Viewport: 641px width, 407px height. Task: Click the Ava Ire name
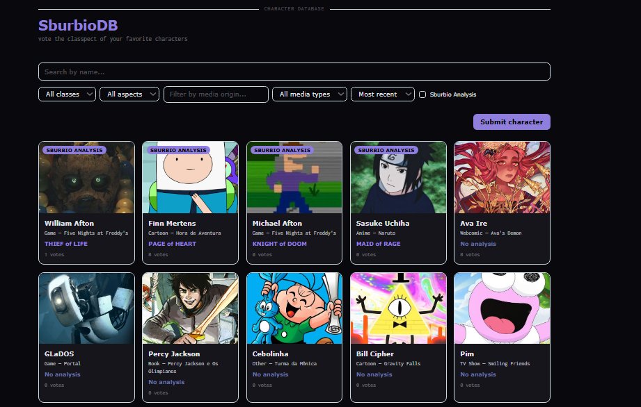point(473,223)
